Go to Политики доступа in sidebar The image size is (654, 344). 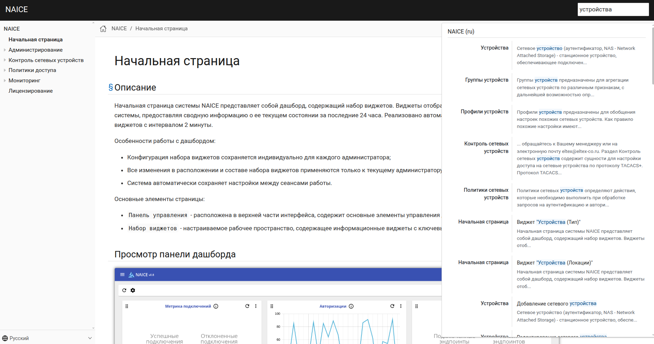click(32, 70)
